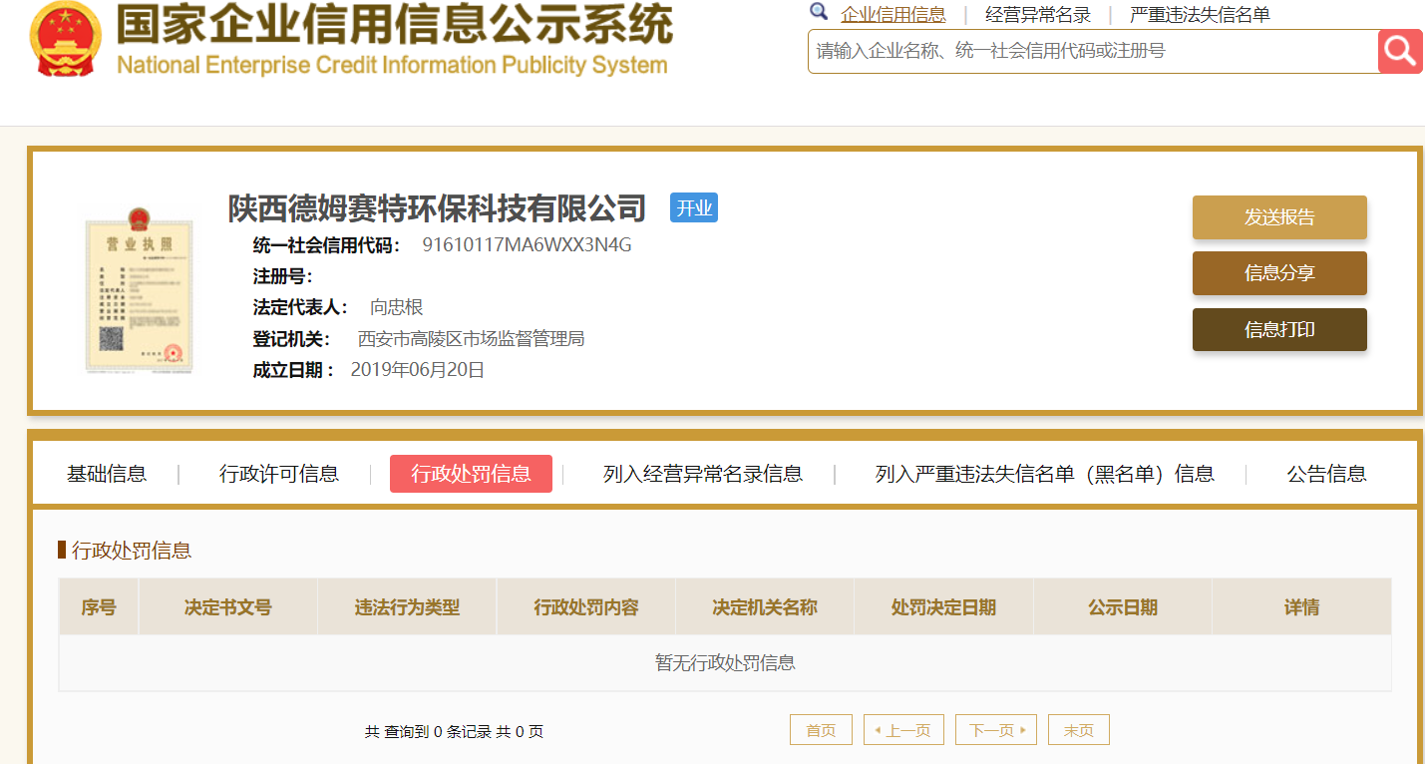Click registration authority 西安市高陵区市场监督管理局
Screen dimensions: 1425x764
tap(471, 339)
